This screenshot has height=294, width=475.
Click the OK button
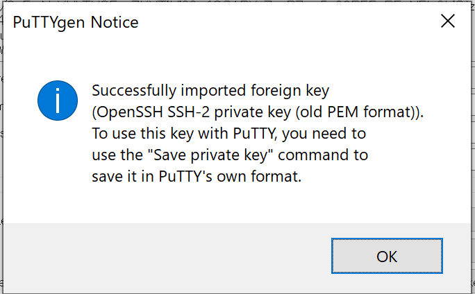tap(387, 257)
